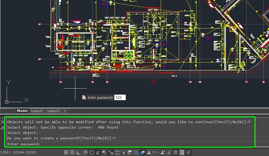
Task: Close the command line with X
Action: [2, 122]
